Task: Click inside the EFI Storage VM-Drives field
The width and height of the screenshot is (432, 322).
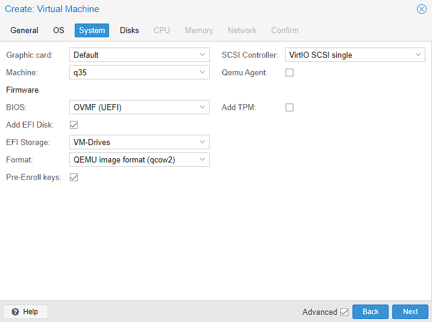Action: coord(133,143)
